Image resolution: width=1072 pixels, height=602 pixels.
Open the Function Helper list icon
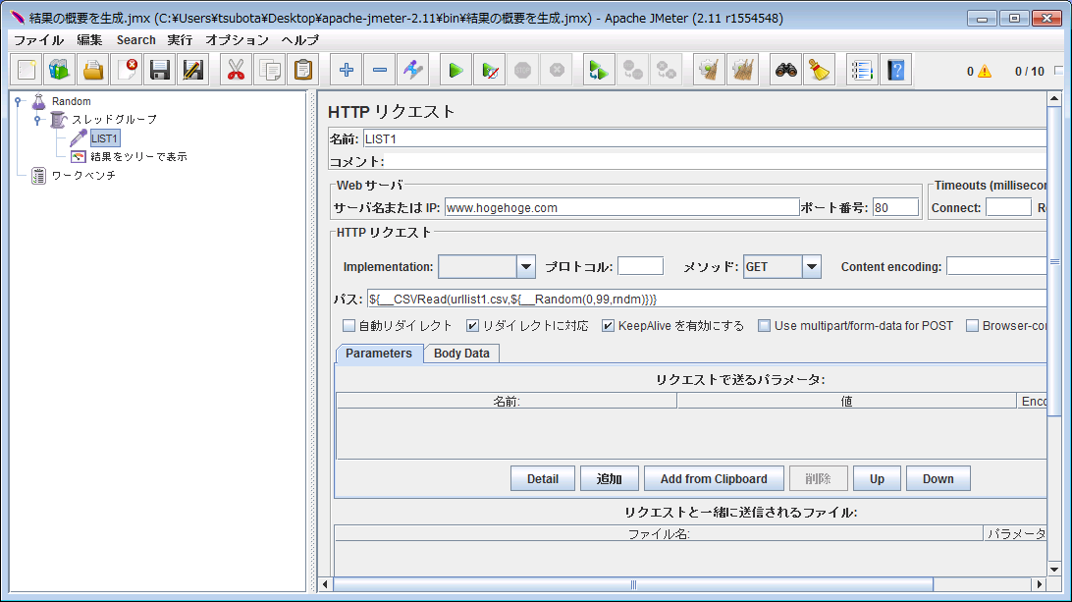tap(862, 70)
